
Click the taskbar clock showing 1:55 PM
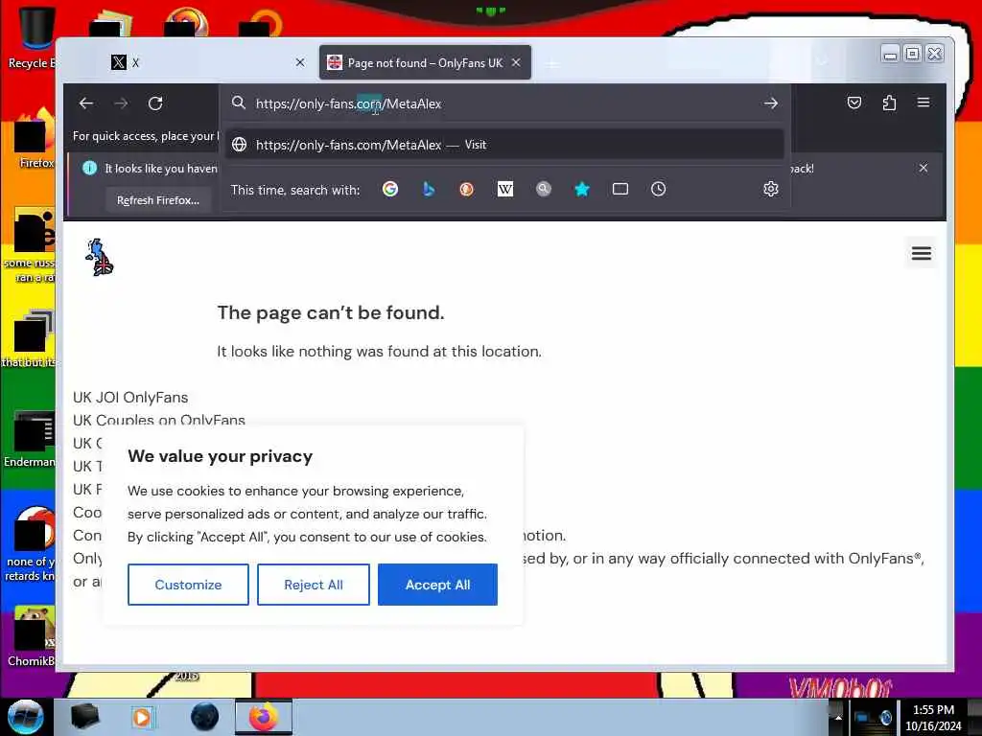coord(933,718)
